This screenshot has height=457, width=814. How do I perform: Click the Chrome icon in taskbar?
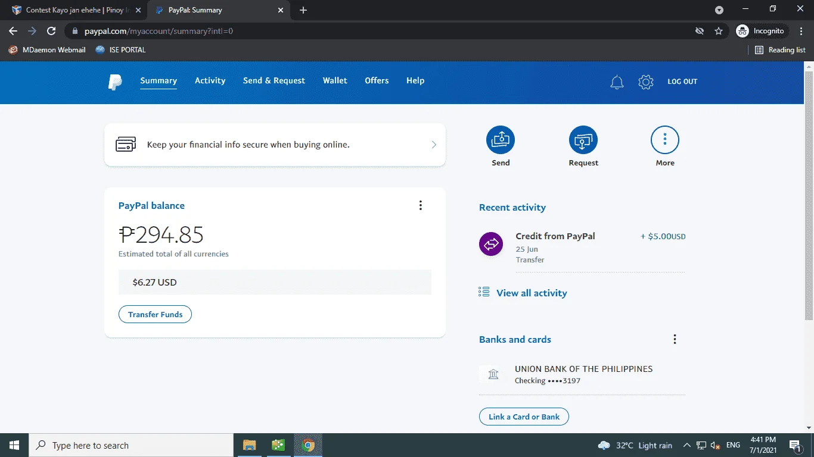point(307,445)
